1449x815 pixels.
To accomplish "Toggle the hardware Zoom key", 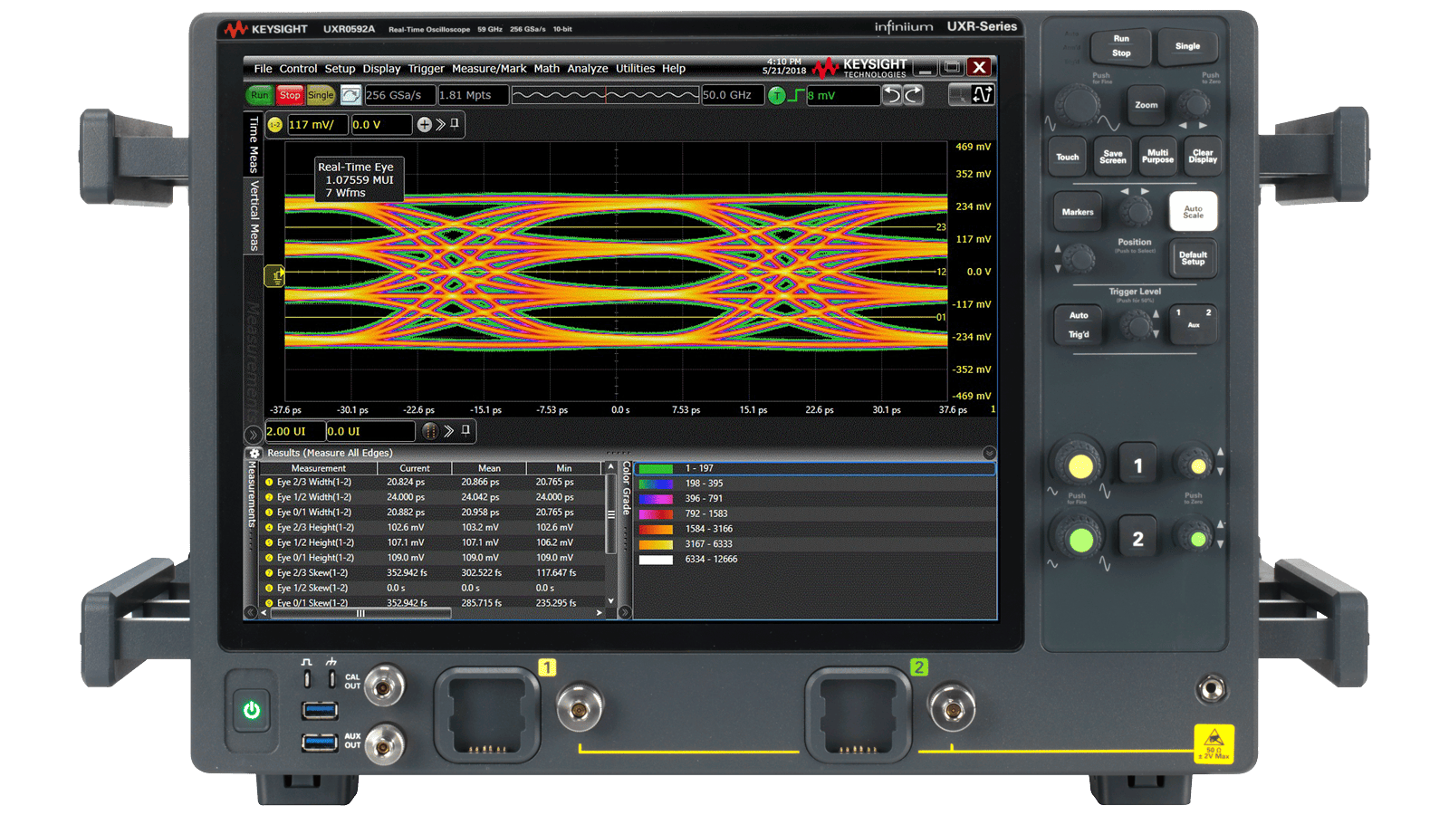I will (x=1147, y=105).
